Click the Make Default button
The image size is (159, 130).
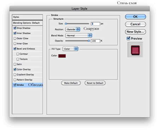71,83
